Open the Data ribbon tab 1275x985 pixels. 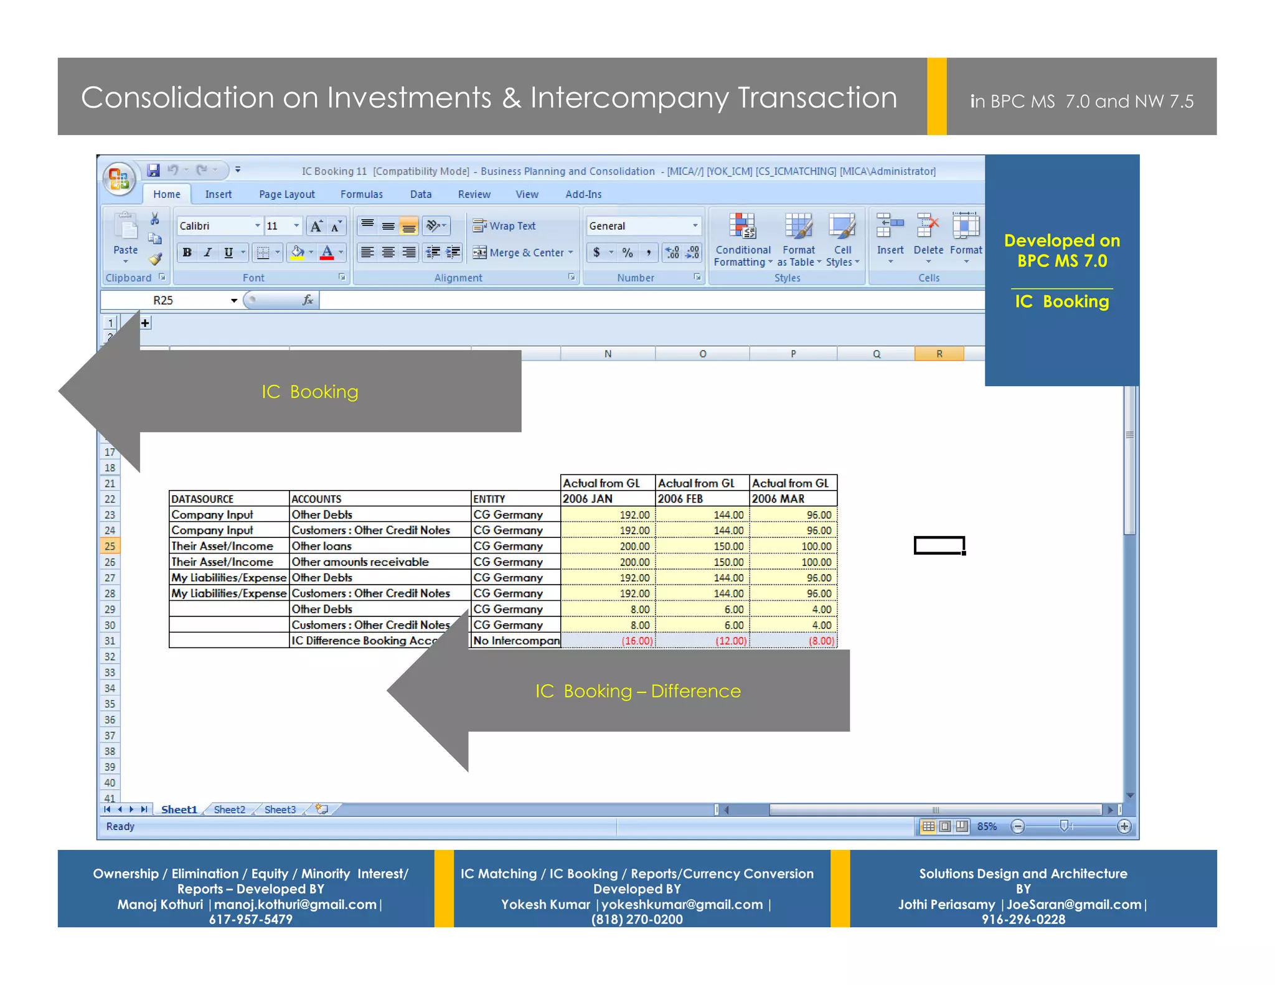pyautogui.click(x=421, y=194)
